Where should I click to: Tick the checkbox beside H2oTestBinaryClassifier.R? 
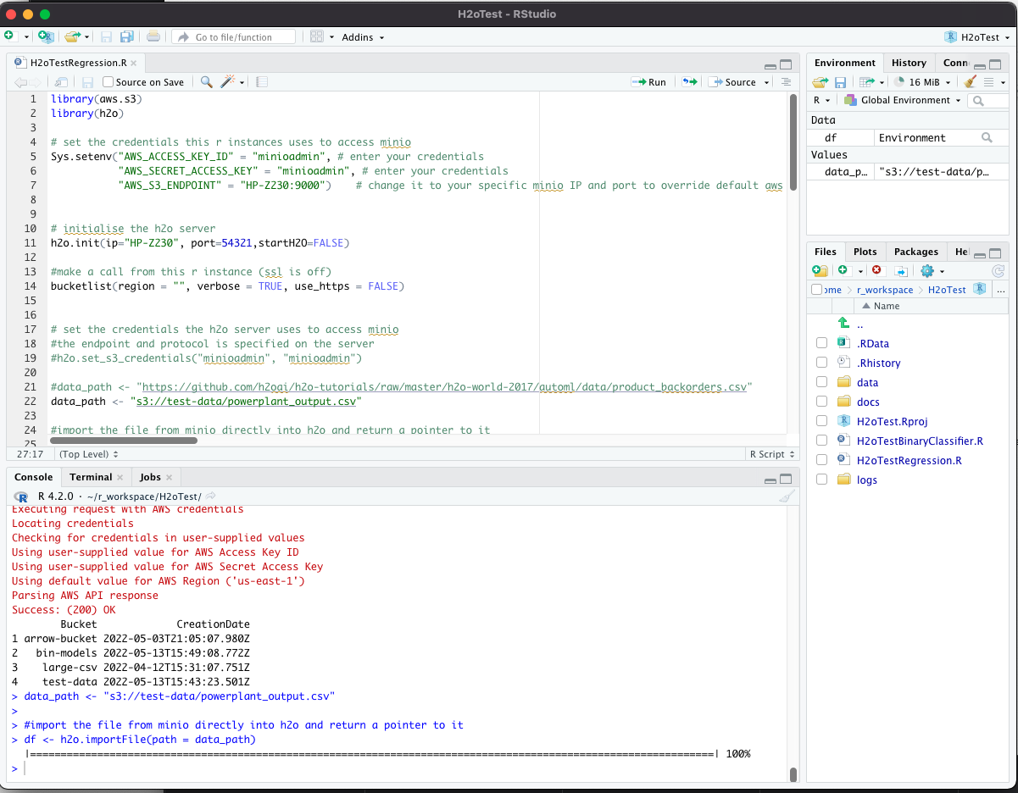821,441
